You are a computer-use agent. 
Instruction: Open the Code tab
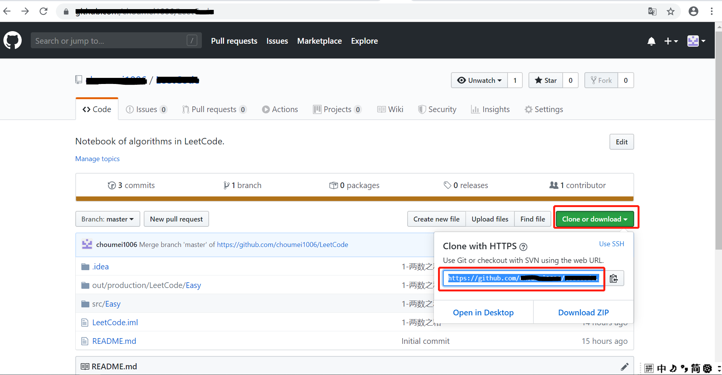tap(97, 109)
